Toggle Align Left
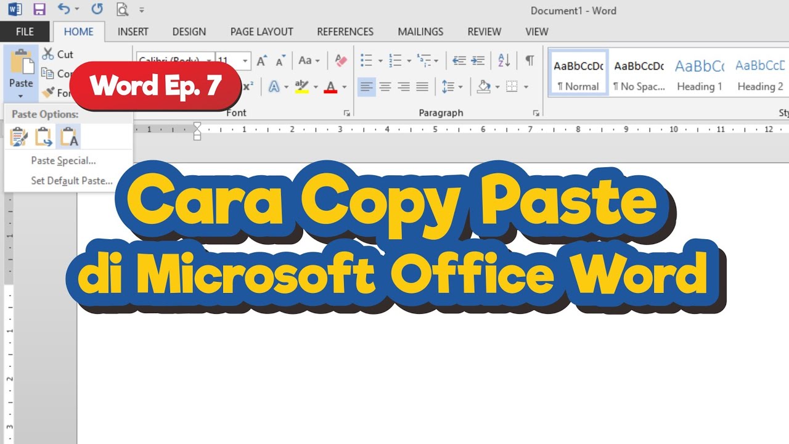 tap(367, 86)
